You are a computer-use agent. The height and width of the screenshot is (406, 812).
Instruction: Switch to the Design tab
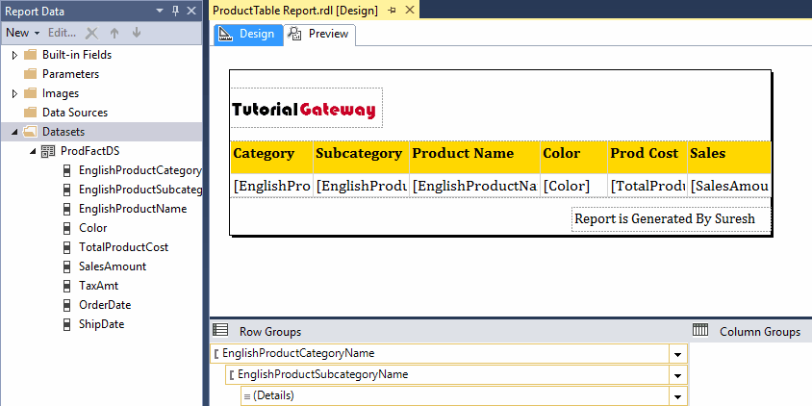(248, 35)
